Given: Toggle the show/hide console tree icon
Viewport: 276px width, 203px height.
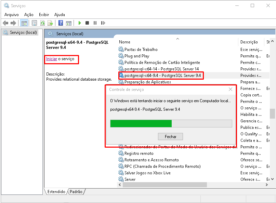Looking at the screenshot, I should (24, 23).
